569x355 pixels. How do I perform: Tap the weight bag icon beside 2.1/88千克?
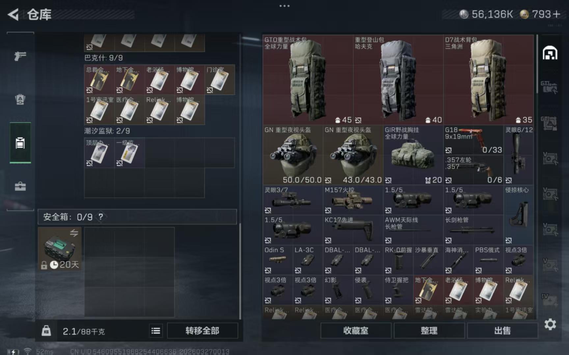pos(46,331)
